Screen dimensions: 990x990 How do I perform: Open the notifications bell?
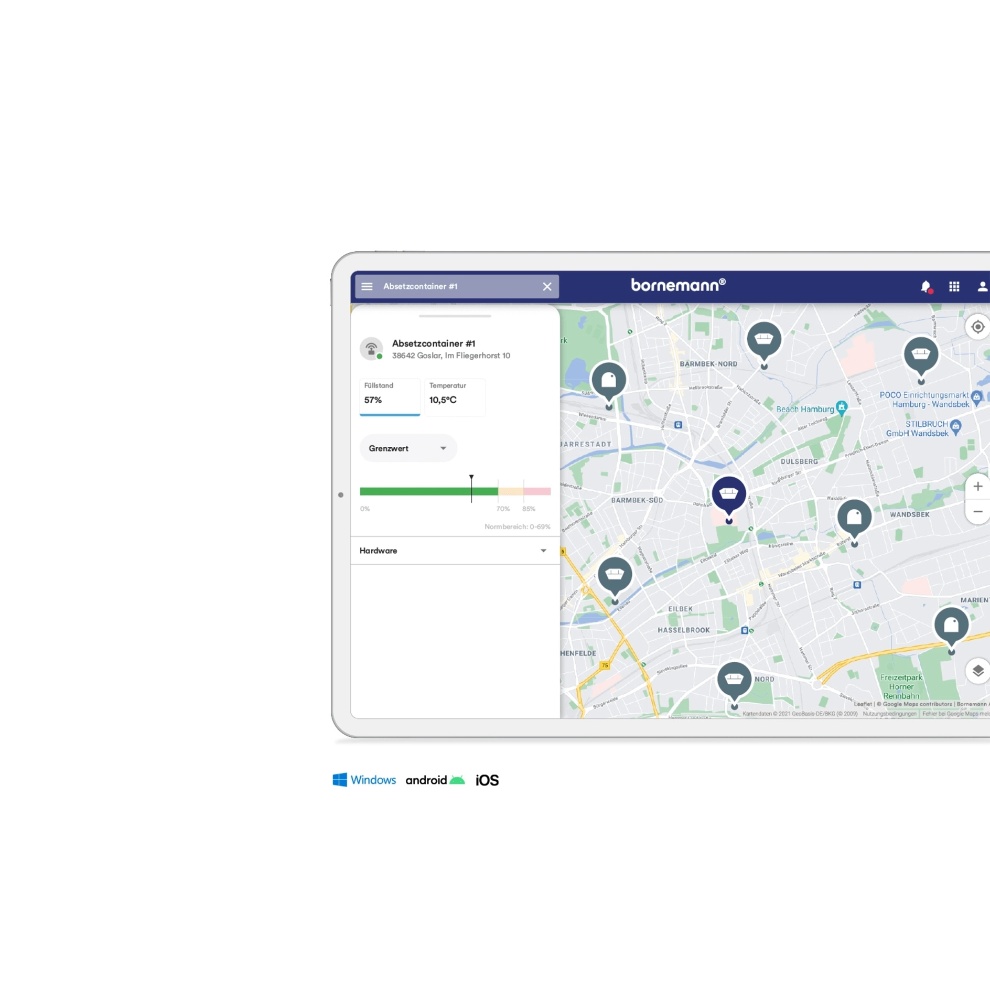[926, 286]
